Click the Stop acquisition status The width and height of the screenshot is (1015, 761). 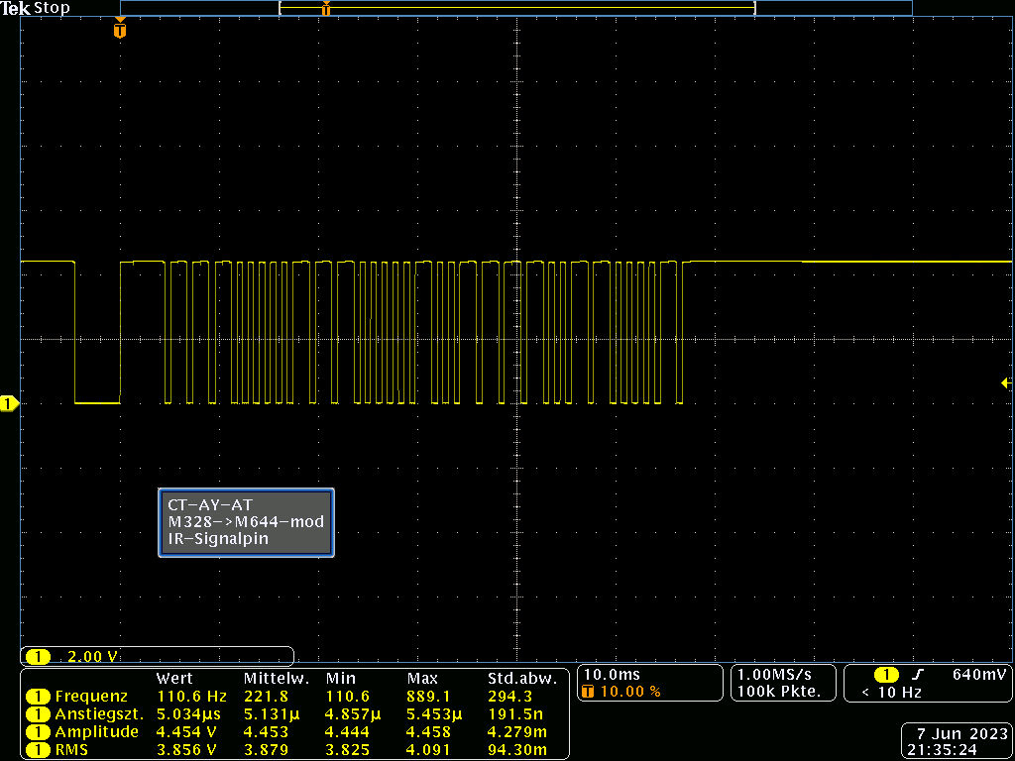click(x=50, y=9)
